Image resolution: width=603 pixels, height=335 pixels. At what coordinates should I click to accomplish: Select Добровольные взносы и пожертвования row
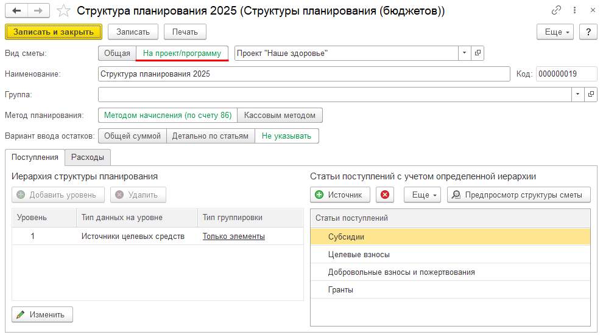450,272
